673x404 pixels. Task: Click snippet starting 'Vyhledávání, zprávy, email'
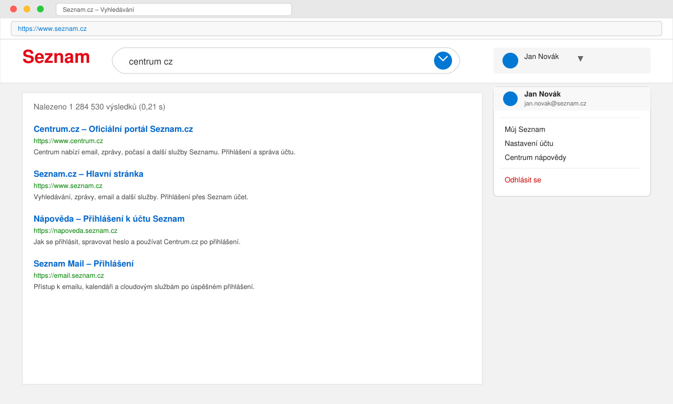tap(141, 197)
